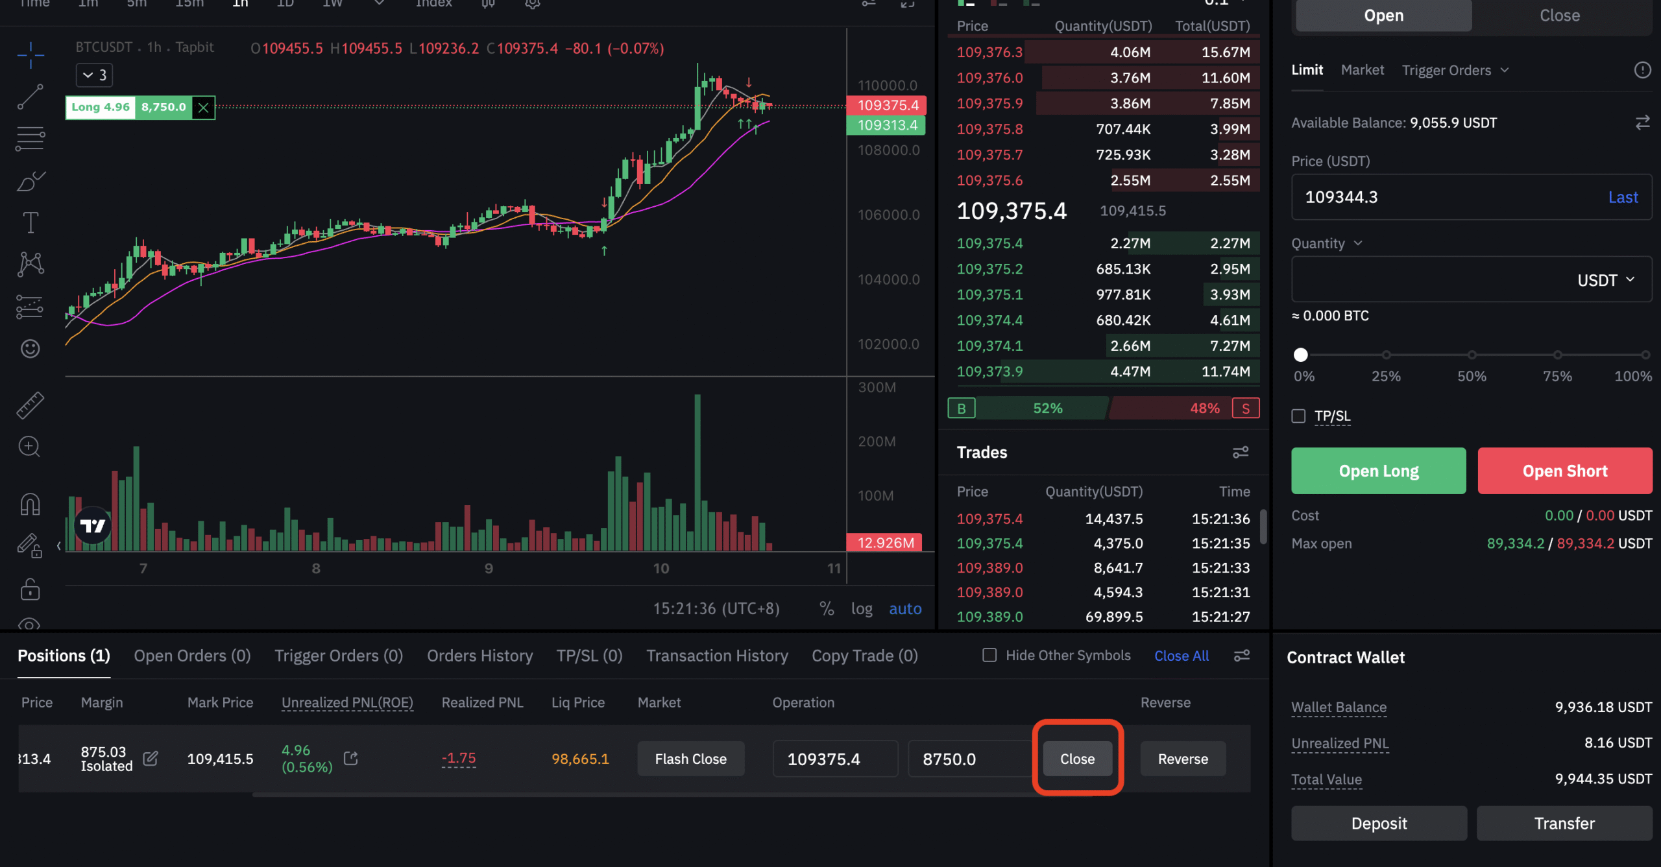Check Hide Other Symbols option

(989, 656)
